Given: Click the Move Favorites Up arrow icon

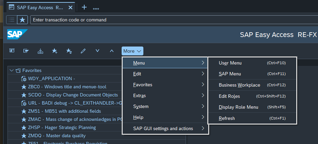Looking at the screenshot, I should pyautogui.click(x=112, y=51).
